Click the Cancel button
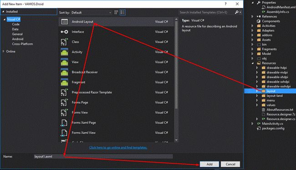Screen dimensions: 296x170 [230, 164]
